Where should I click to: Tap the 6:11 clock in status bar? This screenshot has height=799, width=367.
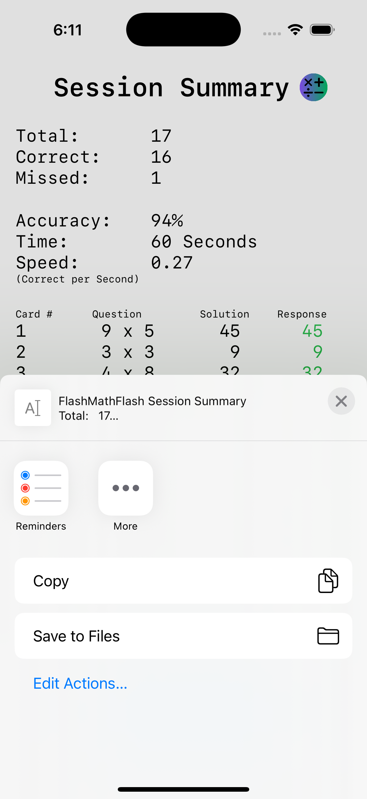point(68,30)
